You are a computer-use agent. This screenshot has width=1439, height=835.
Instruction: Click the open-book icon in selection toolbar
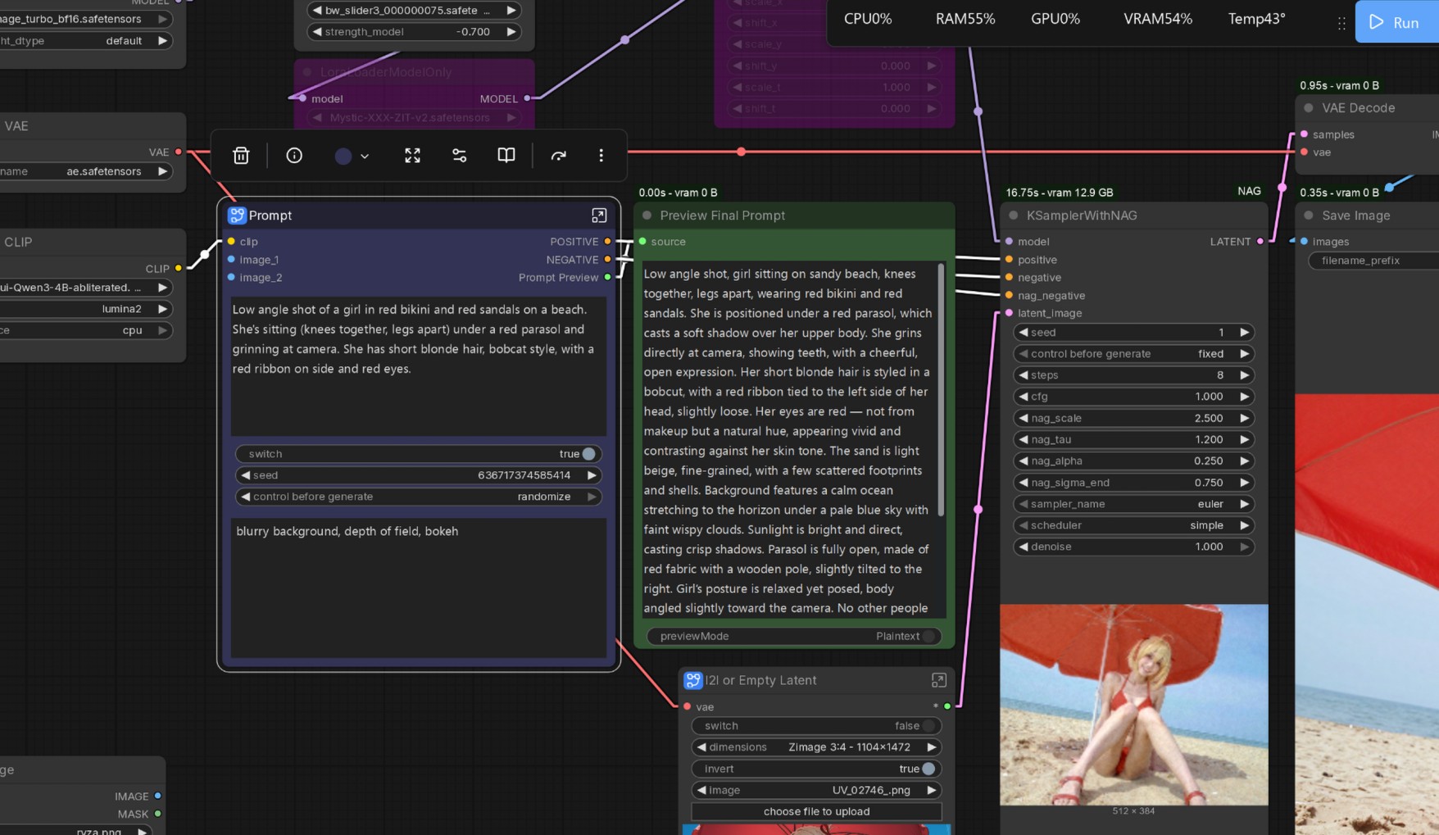click(506, 156)
